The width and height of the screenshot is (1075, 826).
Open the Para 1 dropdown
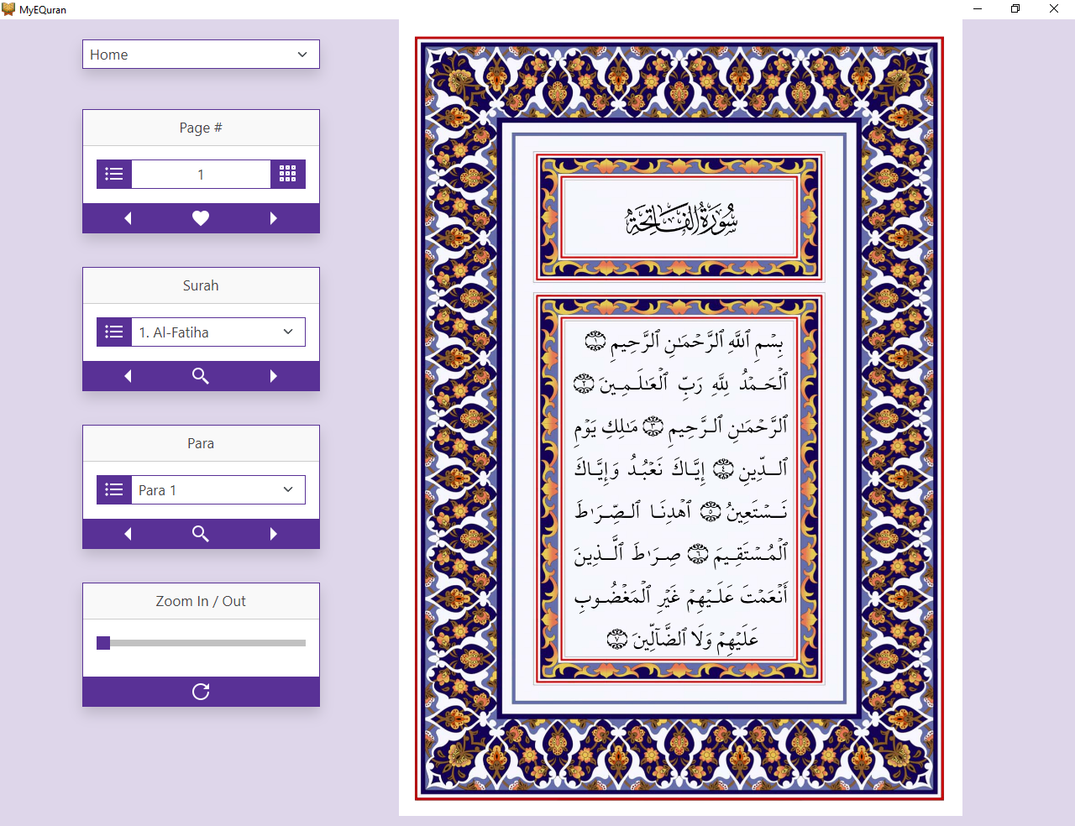217,489
